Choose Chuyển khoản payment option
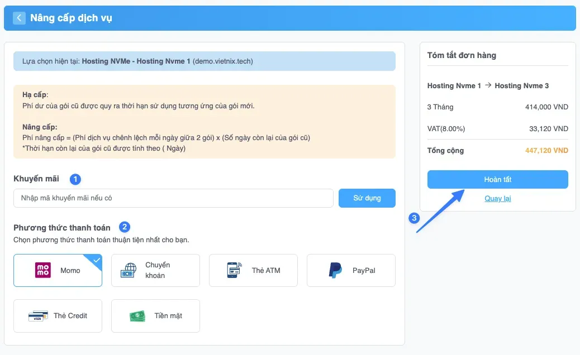The width and height of the screenshot is (580, 355). [x=155, y=271]
